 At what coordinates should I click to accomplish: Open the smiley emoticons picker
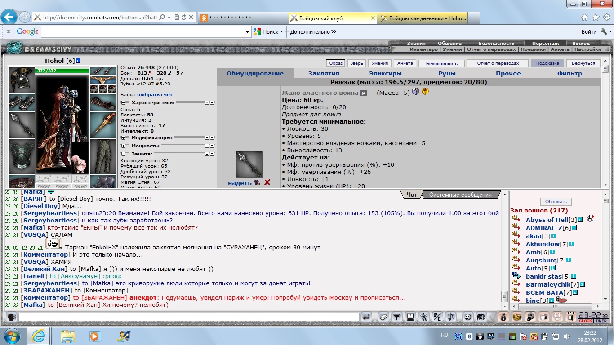[467, 317]
